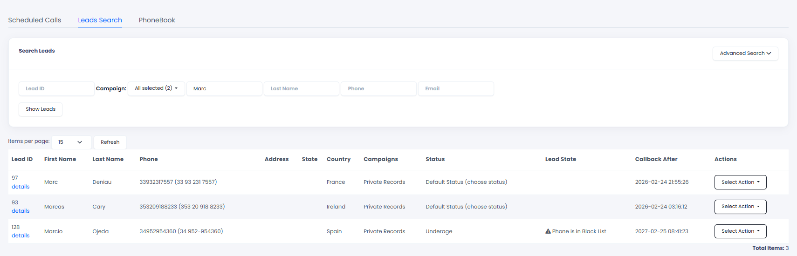797x256 pixels.
Task: Click the Address column header
Action: [x=277, y=159]
